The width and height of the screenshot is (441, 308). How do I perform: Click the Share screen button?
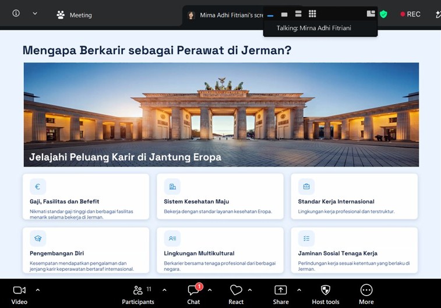pos(281,295)
